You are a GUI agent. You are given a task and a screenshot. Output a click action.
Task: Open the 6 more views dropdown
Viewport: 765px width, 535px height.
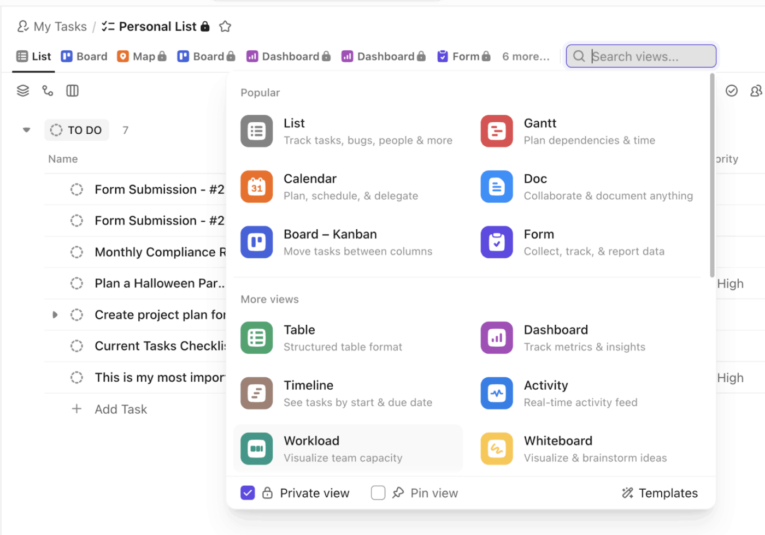[x=526, y=56]
